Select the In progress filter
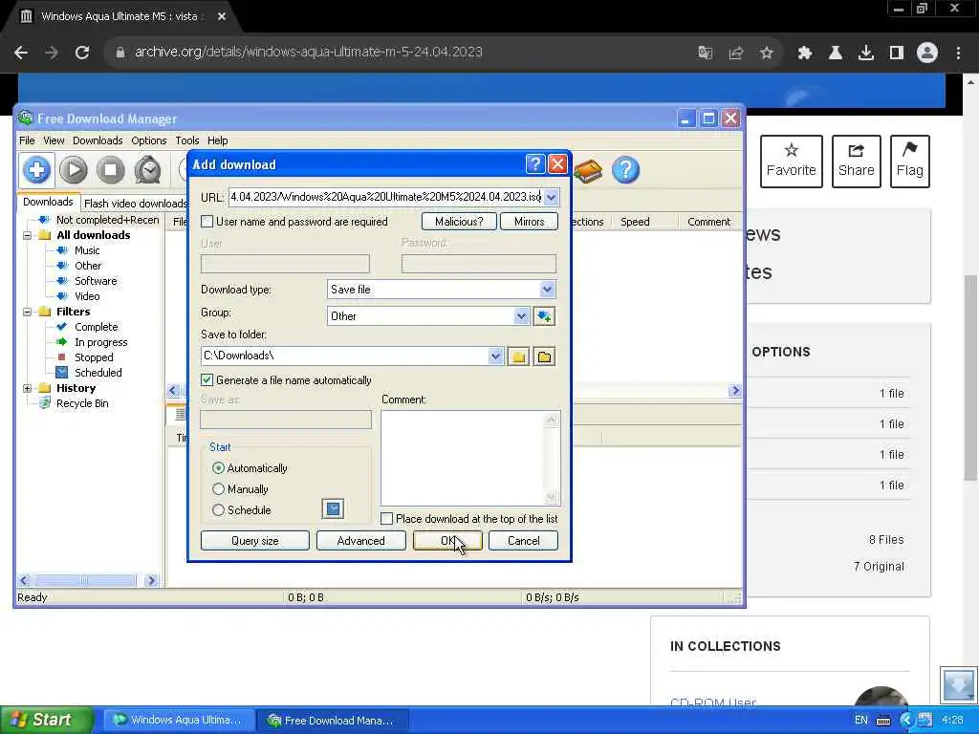This screenshot has height=734, width=979. tap(100, 342)
